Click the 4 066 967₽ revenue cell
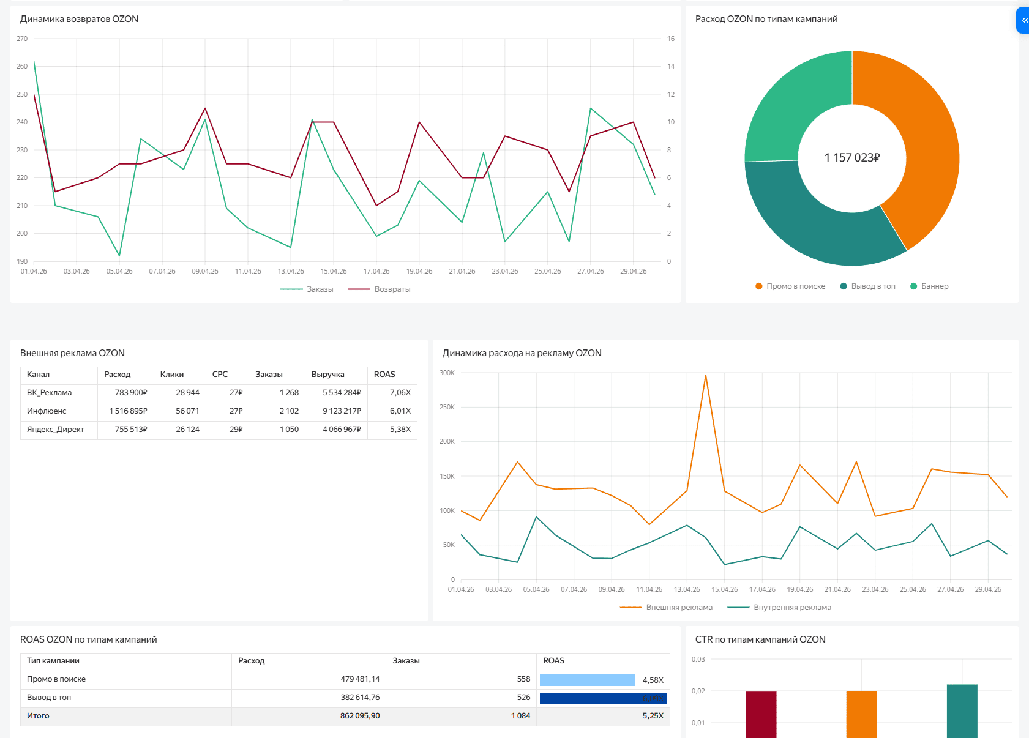The image size is (1029, 738). pyautogui.click(x=336, y=430)
